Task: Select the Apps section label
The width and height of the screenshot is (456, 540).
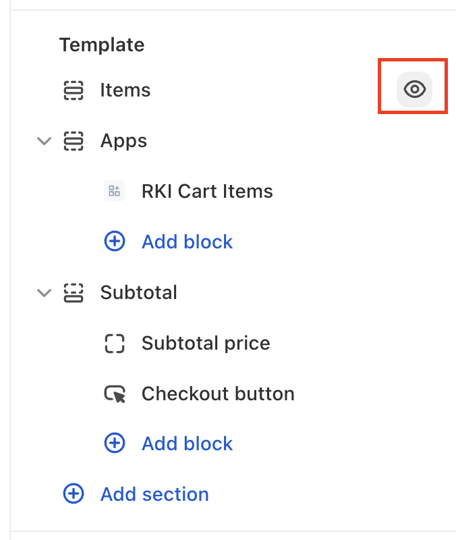Action: (123, 141)
